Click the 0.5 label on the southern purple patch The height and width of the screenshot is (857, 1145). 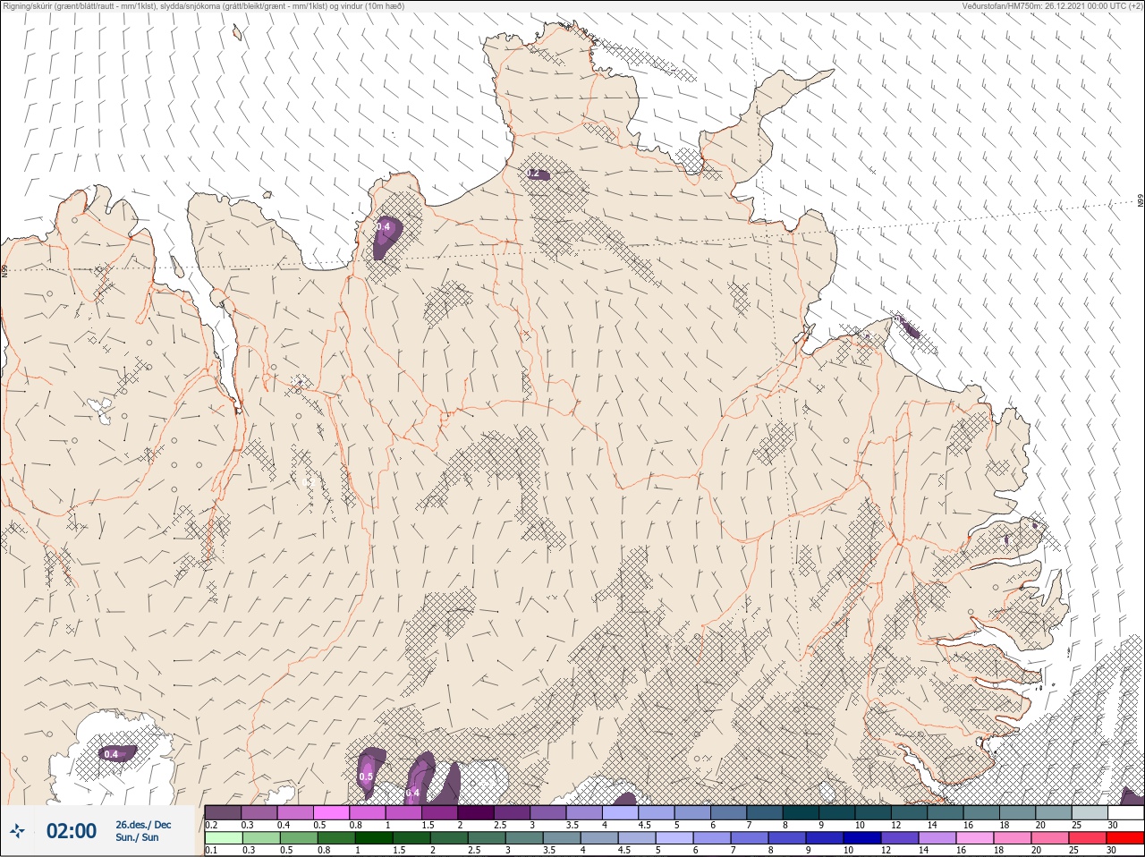coord(366,776)
